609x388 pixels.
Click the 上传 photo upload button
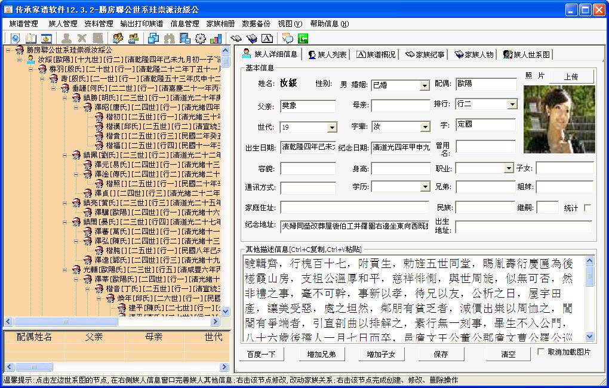tap(571, 76)
